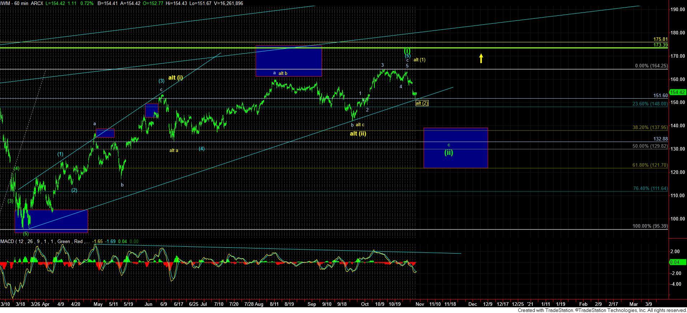The width and height of the screenshot is (687, 313).
Task: Select the 50.00% (129.82) retracement label
Action: point(650,146)
